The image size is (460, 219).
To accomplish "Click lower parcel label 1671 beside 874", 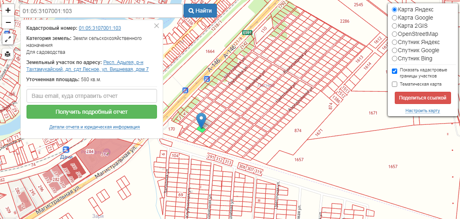I will [x=319, y=133].
